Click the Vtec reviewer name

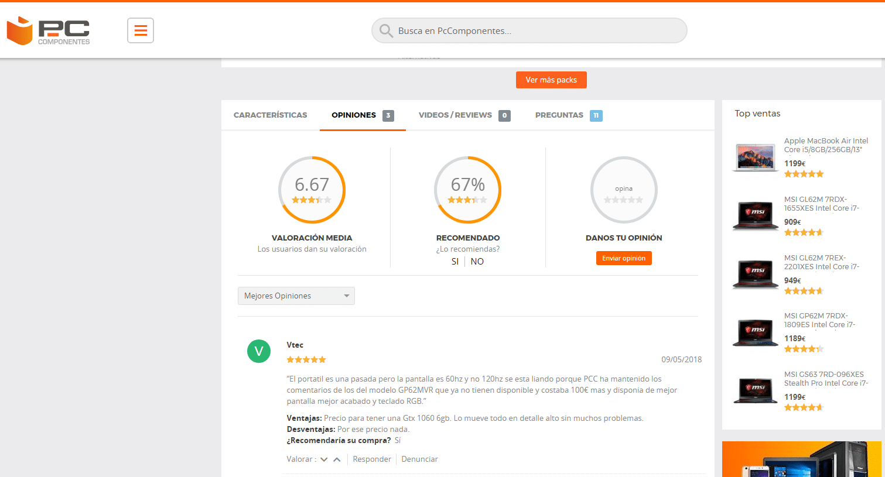tap(295, 345)
